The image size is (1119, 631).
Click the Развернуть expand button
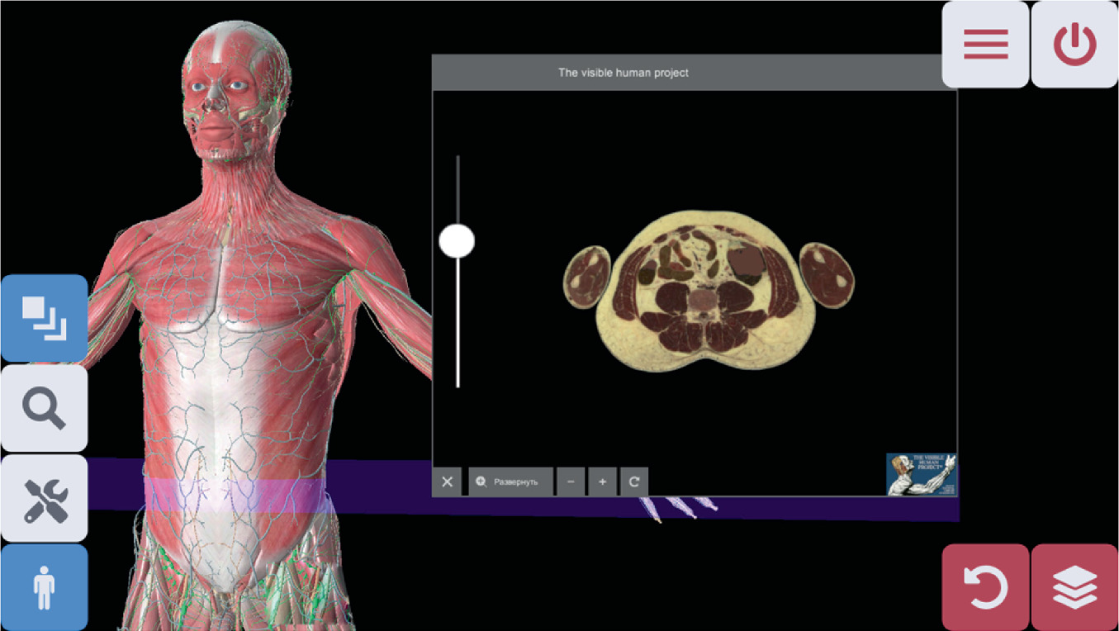pyautogui.click(x=510, y=482)
